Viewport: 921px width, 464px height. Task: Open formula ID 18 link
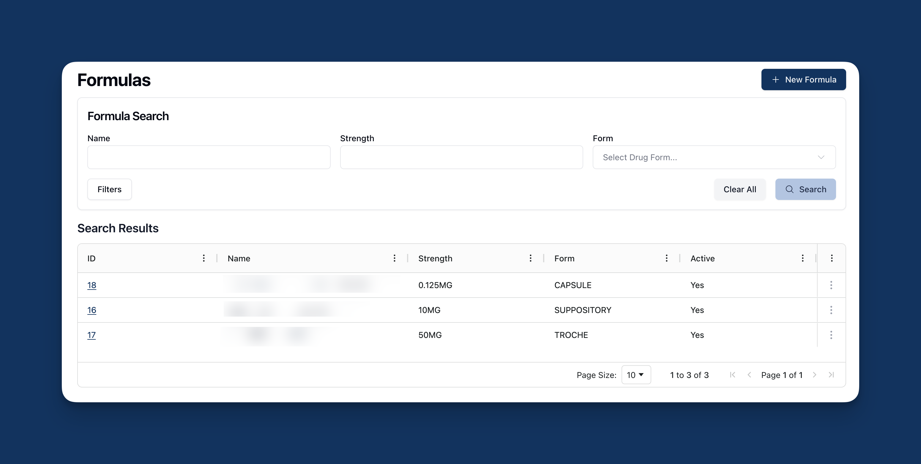pyautogui.click(x=92, y=285)
